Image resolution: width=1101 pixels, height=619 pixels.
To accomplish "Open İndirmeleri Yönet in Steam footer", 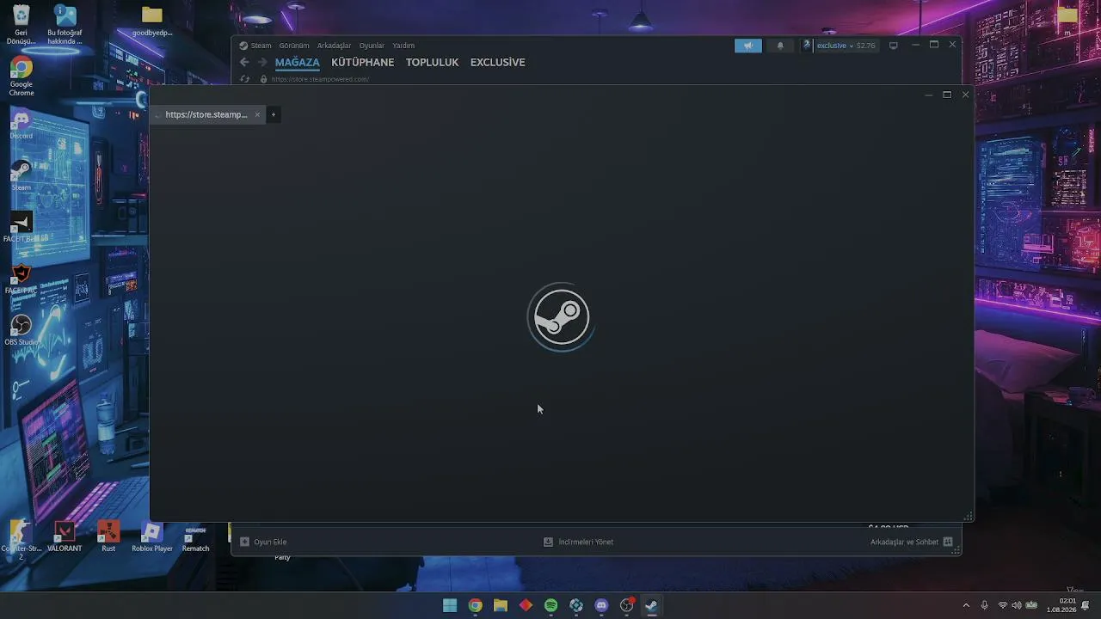I will pyautogui.click(x=579, y=542).
